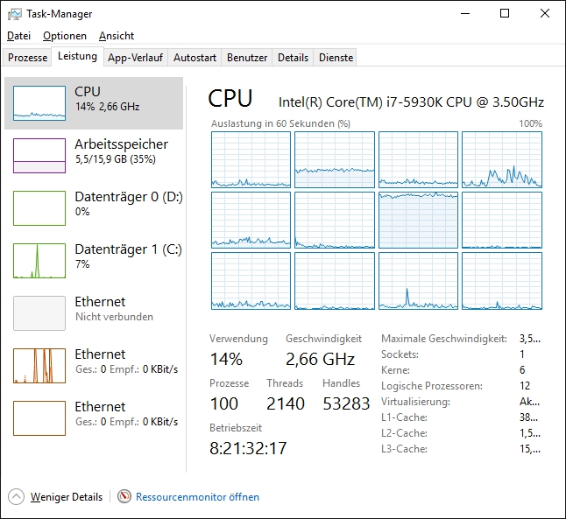Click the first logical processor graph
The height and width of the screenshot is (519, 566).
(x=251, y=159)
